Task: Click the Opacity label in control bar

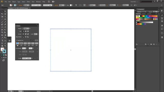Action: (56, 5)
